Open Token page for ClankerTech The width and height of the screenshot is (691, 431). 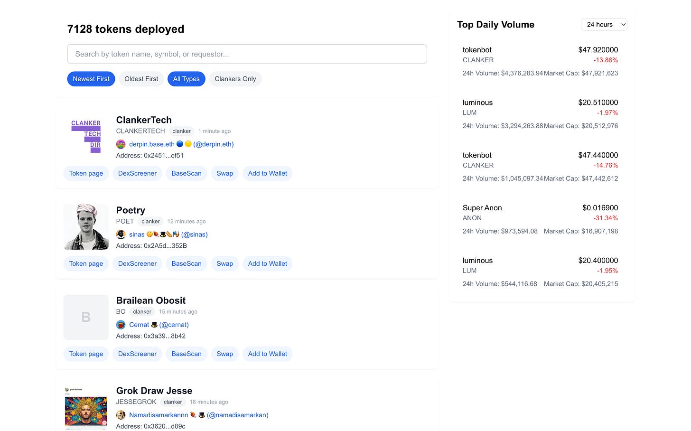86,173
